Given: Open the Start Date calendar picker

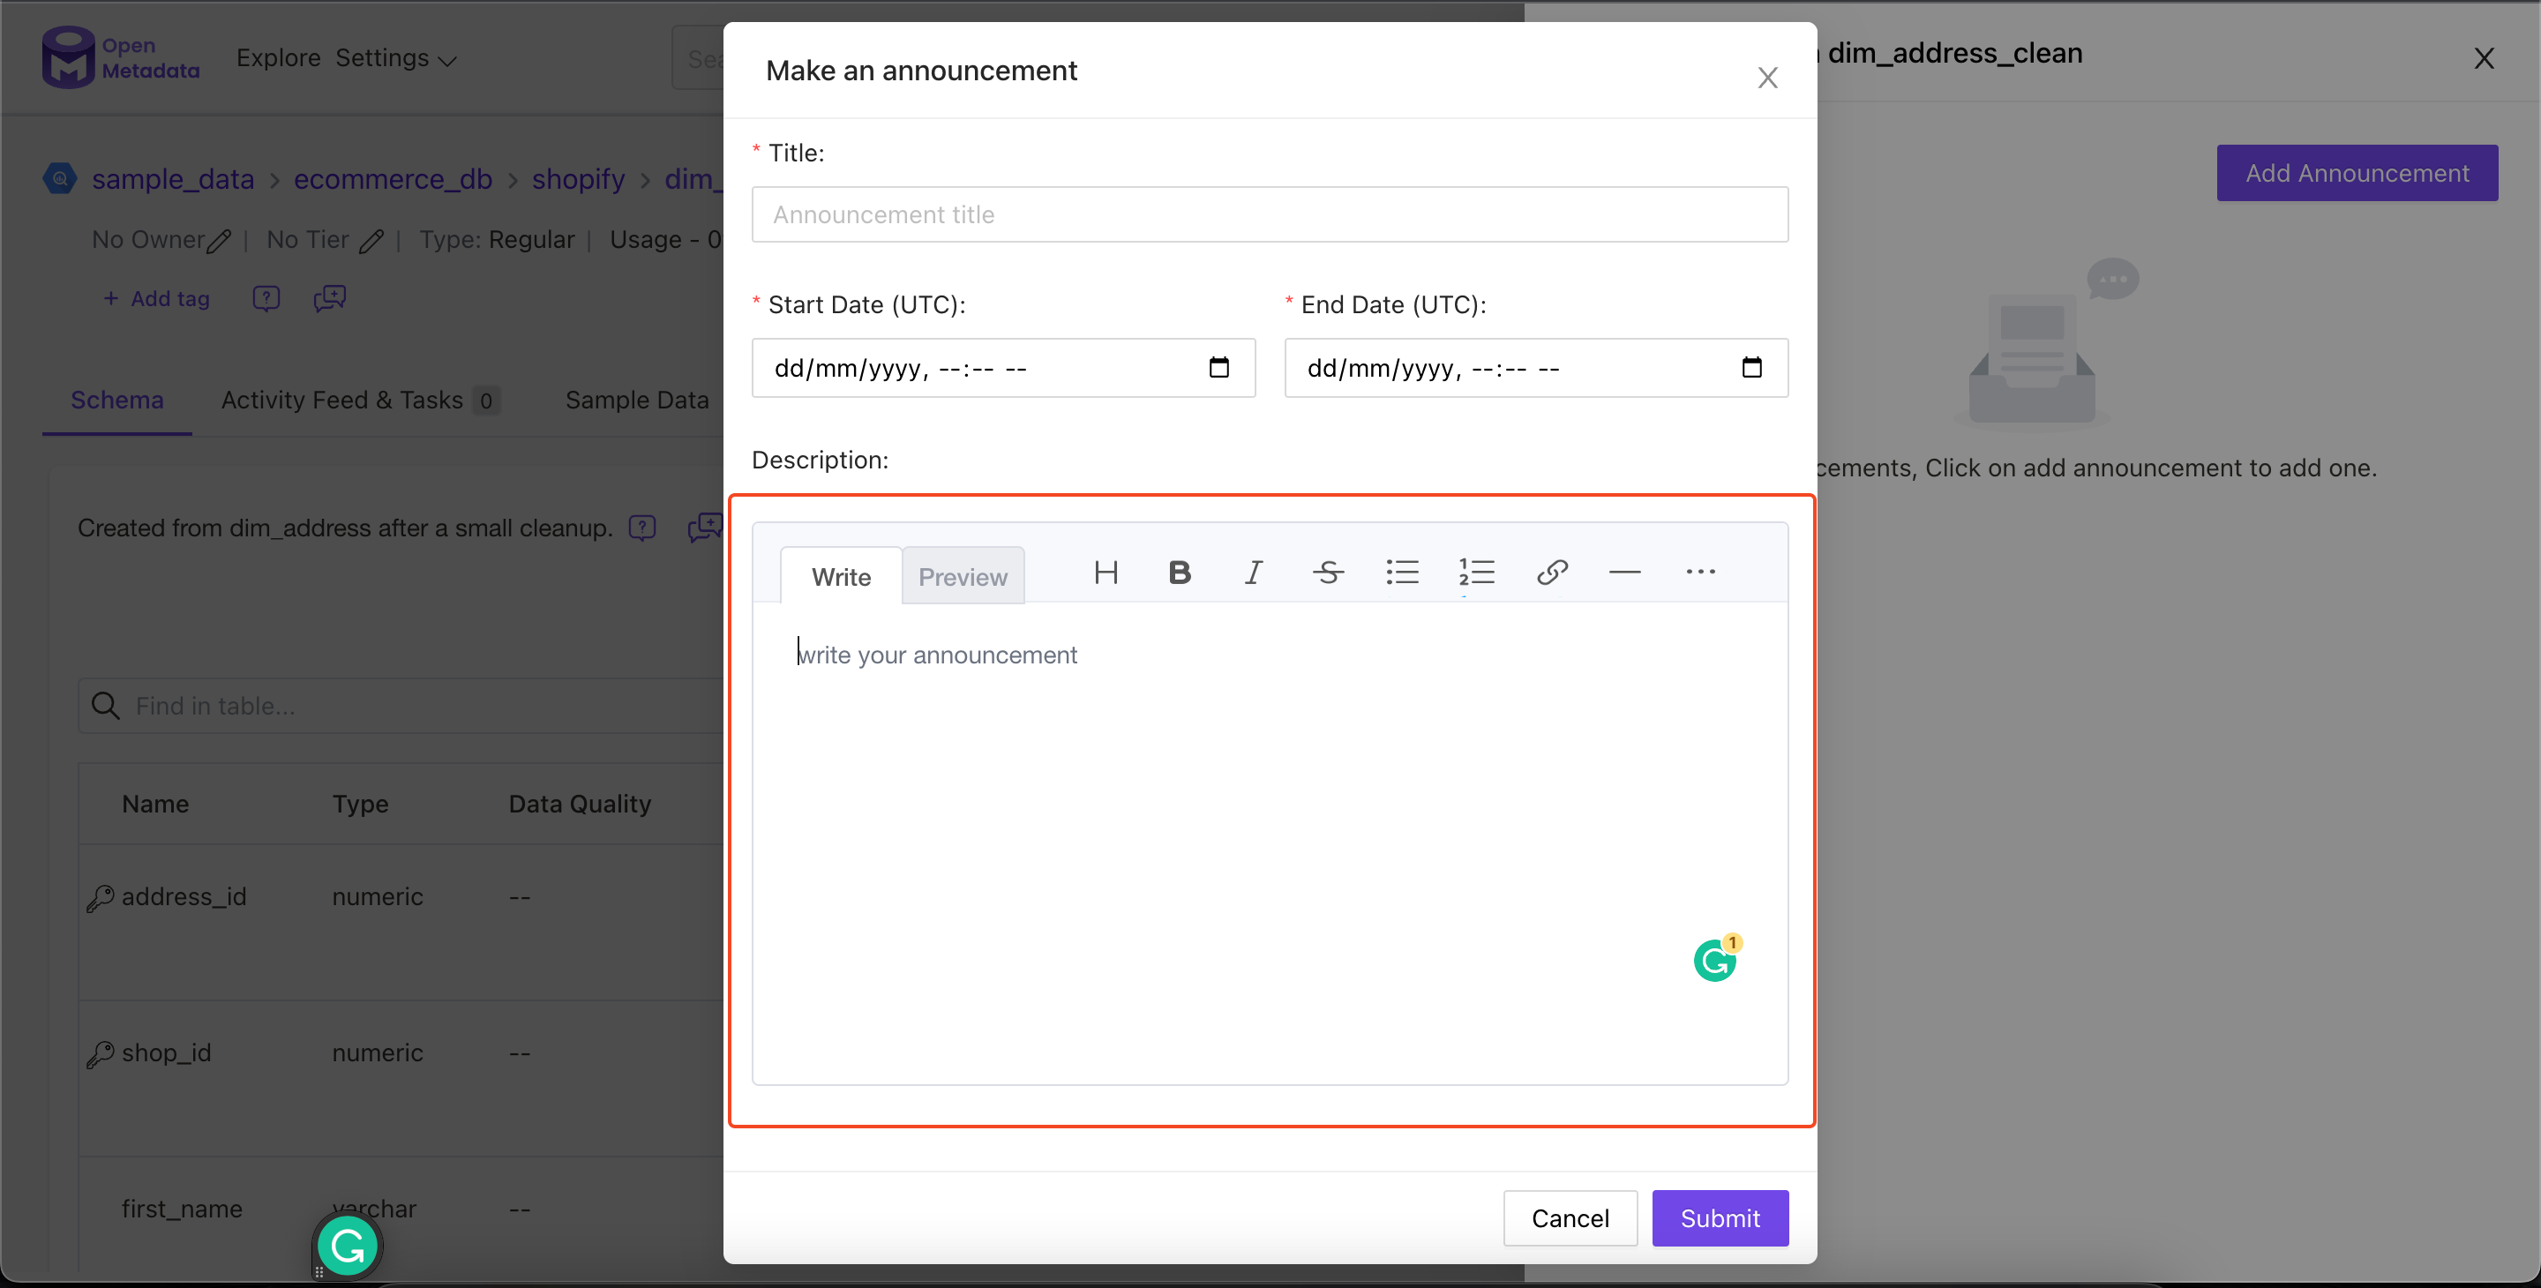Looking at the screenshot, I should click(x=1219, y=368).
